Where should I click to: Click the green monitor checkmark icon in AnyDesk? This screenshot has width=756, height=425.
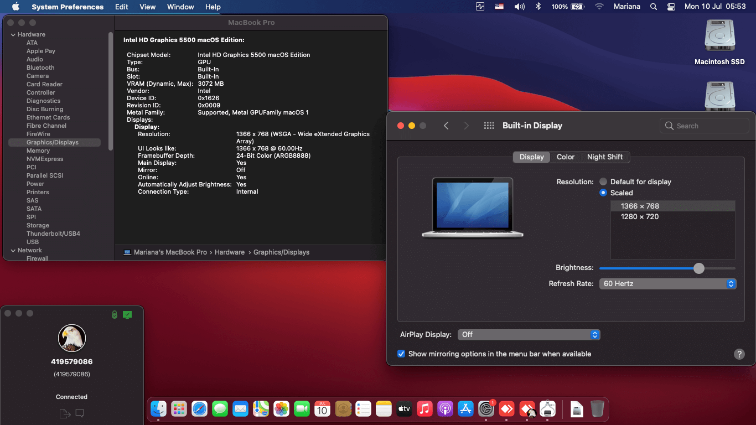[127, 314]
